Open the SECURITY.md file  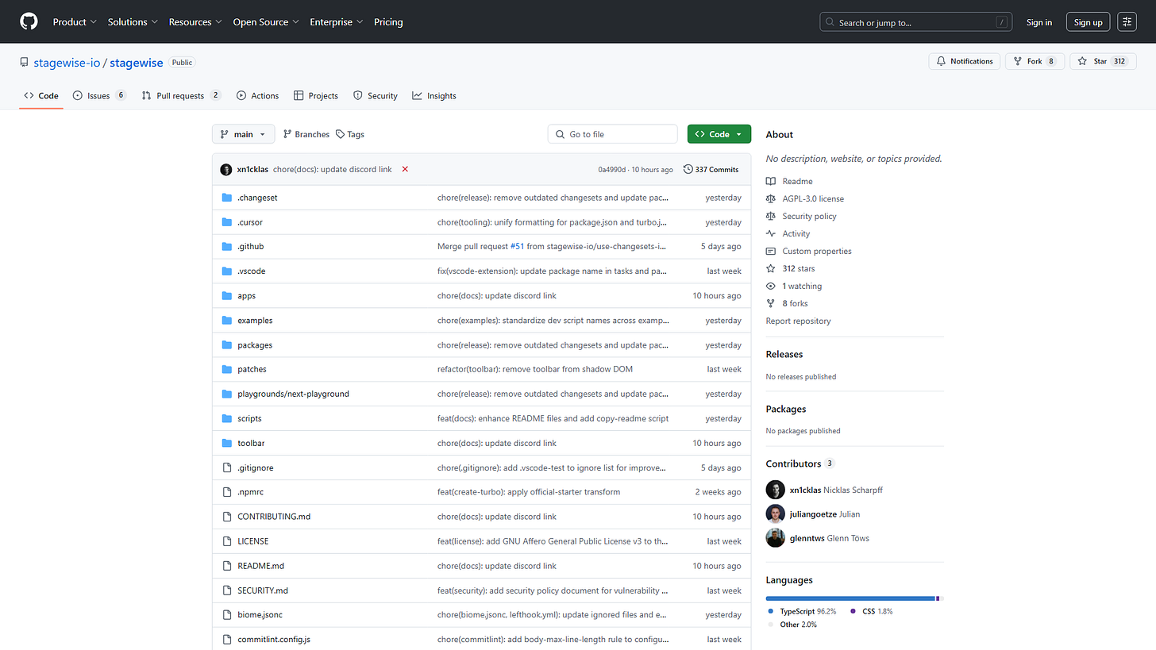(263, 590)
